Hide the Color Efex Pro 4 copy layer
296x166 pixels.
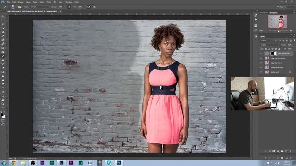tap(261, 59)
